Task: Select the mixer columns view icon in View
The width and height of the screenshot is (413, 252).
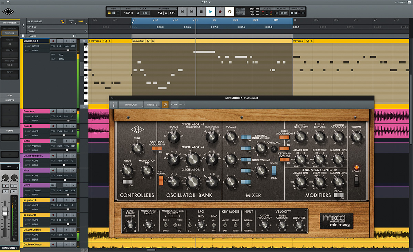Action: coord(114,13)
